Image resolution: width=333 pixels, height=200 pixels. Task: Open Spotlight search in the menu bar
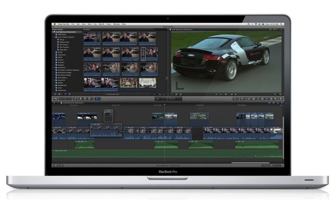(x=281, y=24)
